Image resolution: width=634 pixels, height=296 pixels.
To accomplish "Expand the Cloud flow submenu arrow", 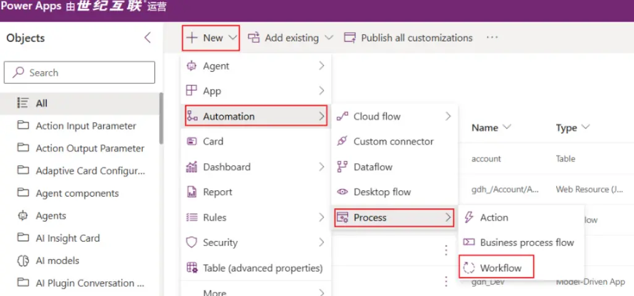I will click(x=448, y=116).
